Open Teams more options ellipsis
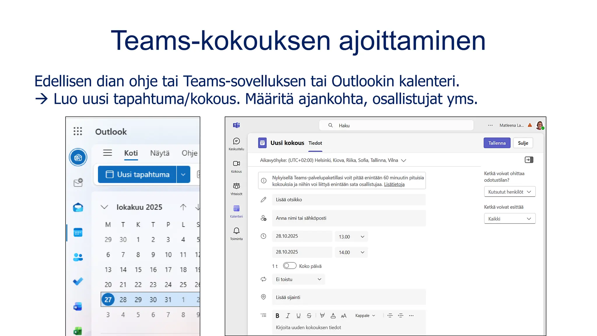The image size is (597, 336). pos(490,125)
